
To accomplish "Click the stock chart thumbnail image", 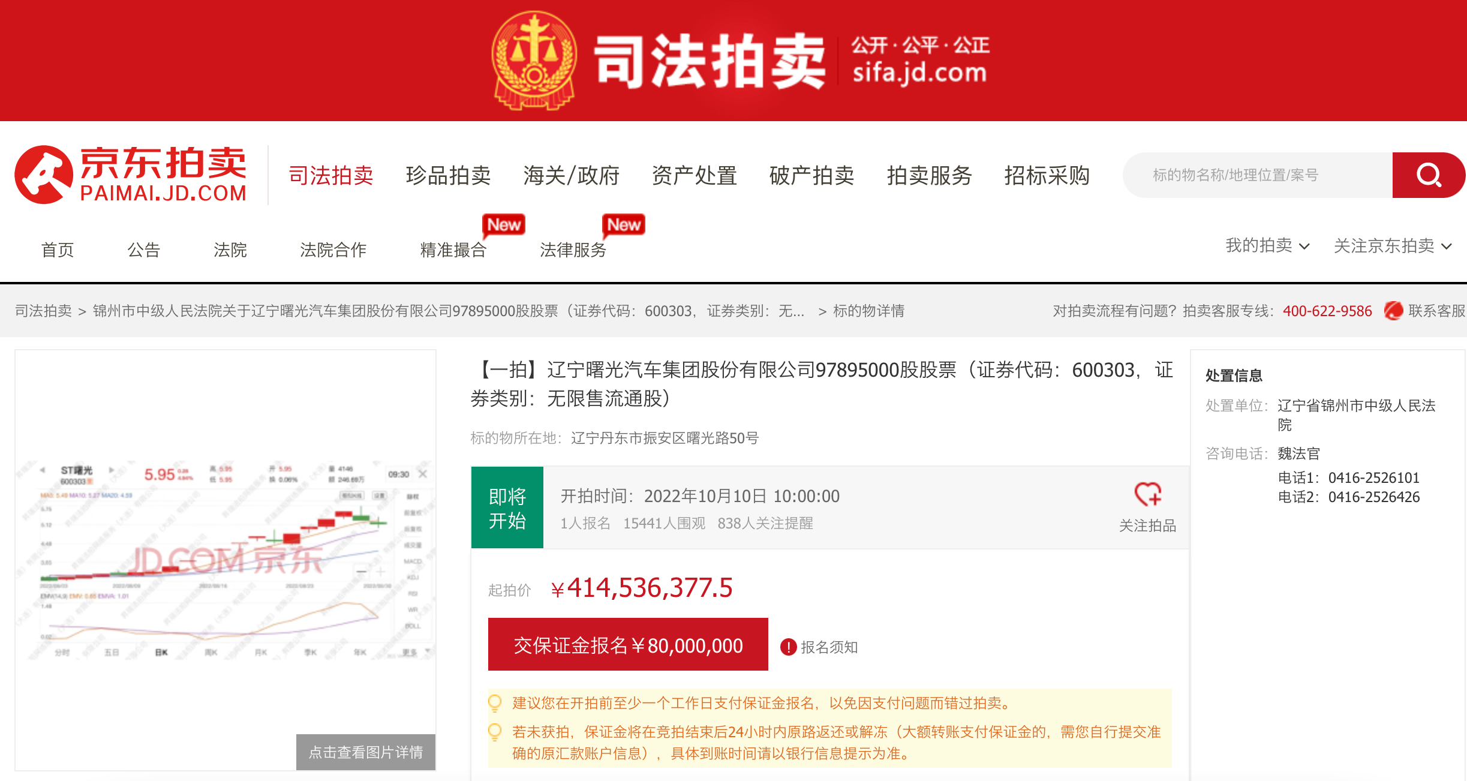I will [226, 560].
